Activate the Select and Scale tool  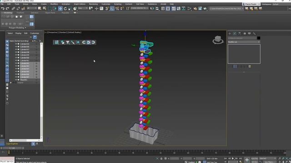click(x=70, y=9)
